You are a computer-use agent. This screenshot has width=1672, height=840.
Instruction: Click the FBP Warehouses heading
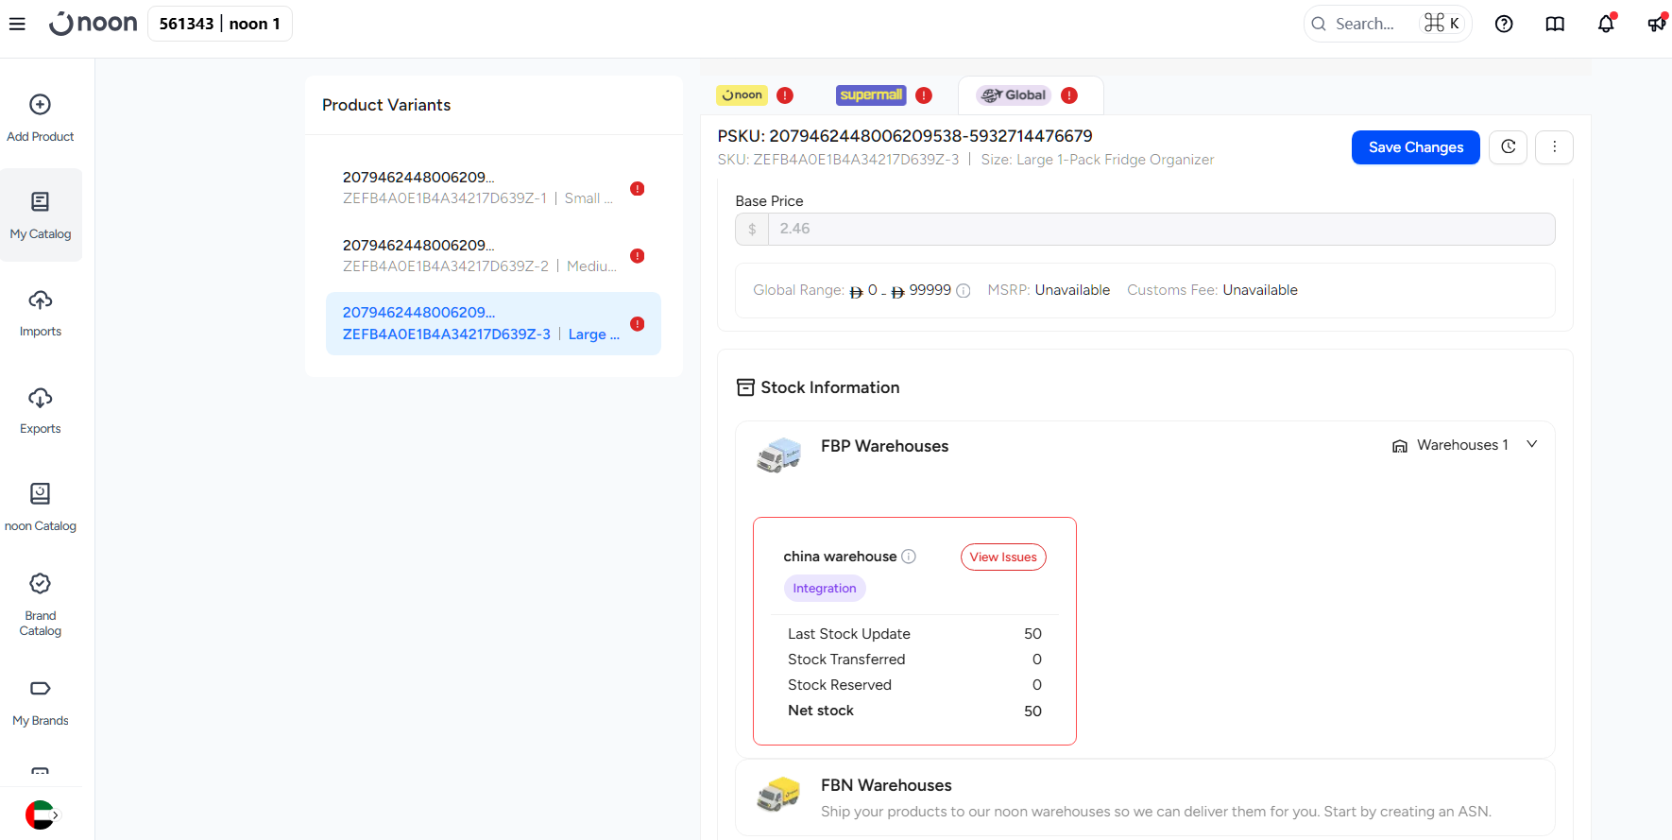tap(884, 446)
